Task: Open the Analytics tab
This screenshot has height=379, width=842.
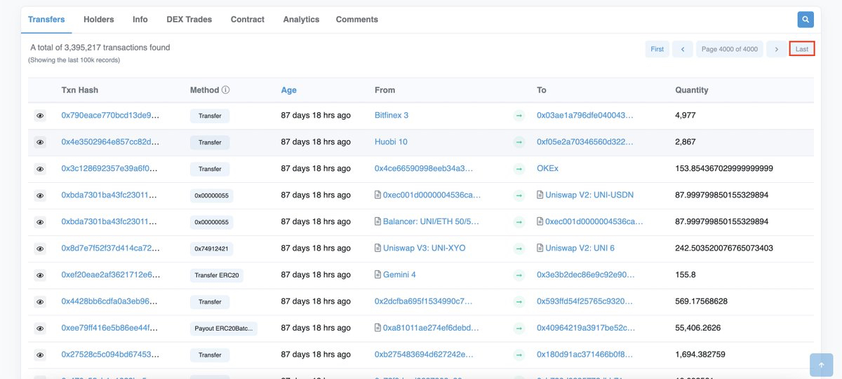Action: click(301, 20)
